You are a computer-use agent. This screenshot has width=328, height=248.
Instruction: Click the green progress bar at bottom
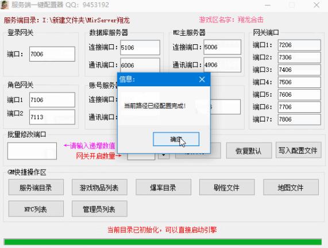163,242
